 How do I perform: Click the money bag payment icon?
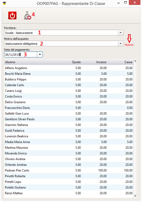[27, 16]
